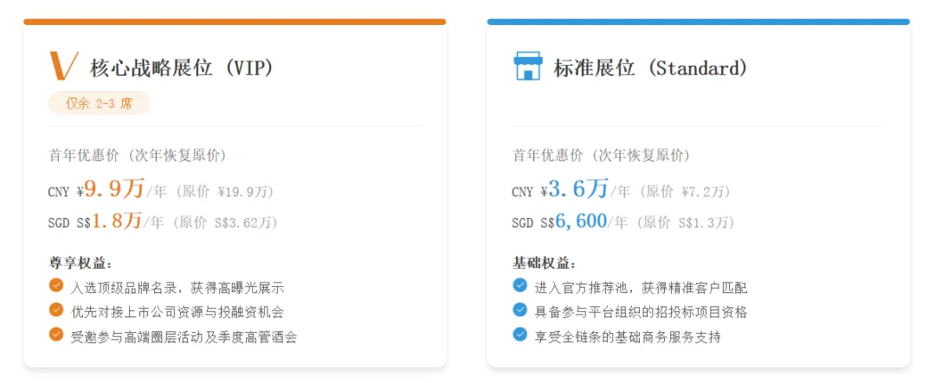Viewport: 935px width, 383px height.
Task: Click the original price (原价 ¥19.9万)
Action: pos(225,192)
